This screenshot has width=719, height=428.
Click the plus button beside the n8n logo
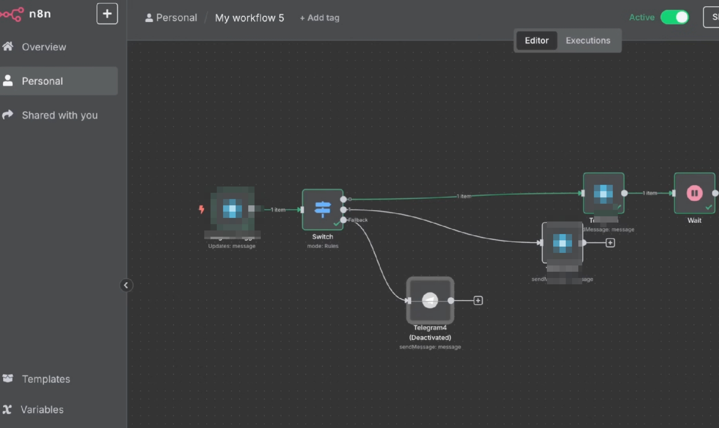point(107,14)
